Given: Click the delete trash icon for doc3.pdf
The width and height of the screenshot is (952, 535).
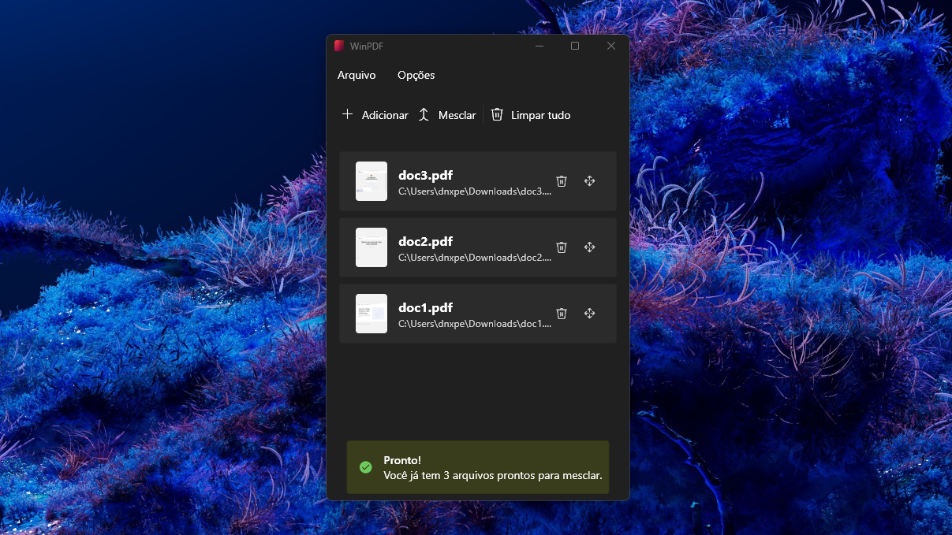Looking at the screenshot, I should pos(562,181).
